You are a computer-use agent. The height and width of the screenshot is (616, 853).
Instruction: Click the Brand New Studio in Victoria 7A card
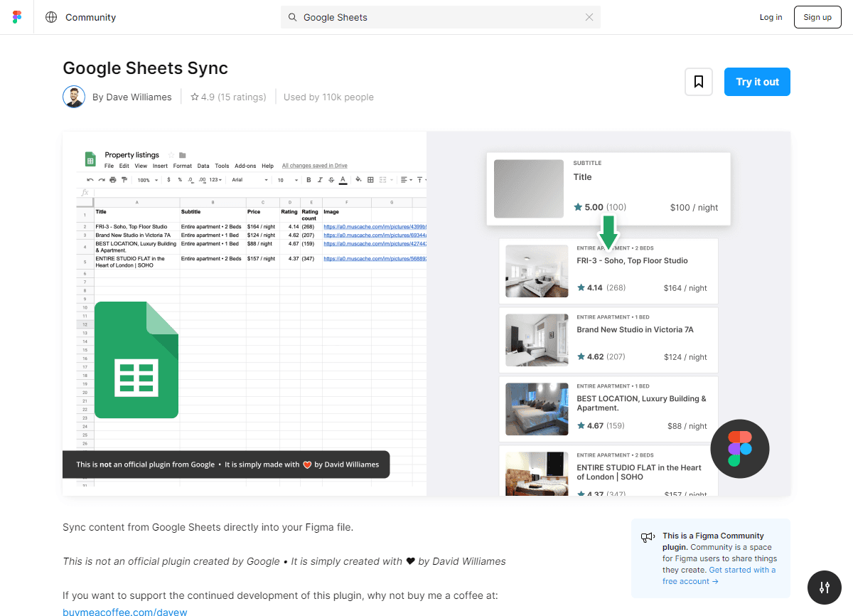pos(608,340)
